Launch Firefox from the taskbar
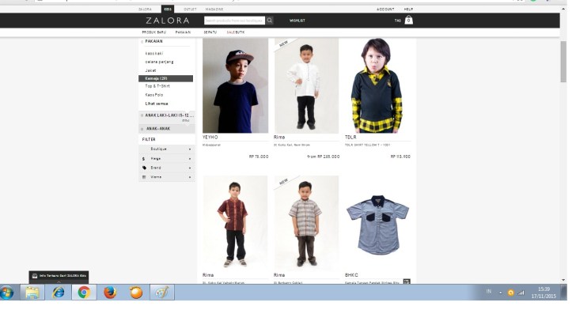Viewport: 572px width, 321px height. point(110,292)
